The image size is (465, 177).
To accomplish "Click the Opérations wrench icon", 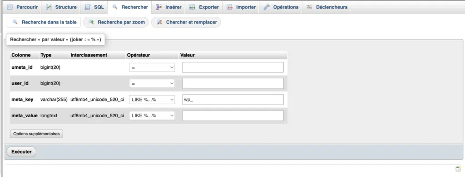I will 267,7.
